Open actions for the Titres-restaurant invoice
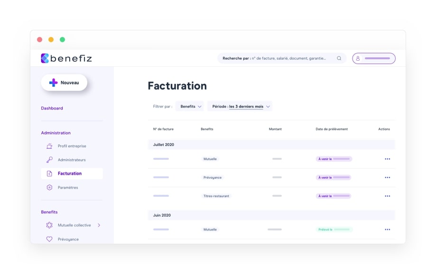This screenshot has width=436, height=274. click(387, 196)
